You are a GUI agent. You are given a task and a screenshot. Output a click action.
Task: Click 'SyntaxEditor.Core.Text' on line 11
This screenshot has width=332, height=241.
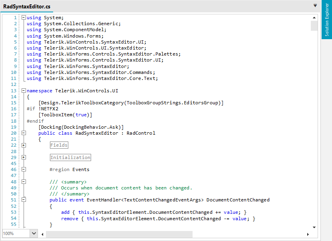(124, 78)
